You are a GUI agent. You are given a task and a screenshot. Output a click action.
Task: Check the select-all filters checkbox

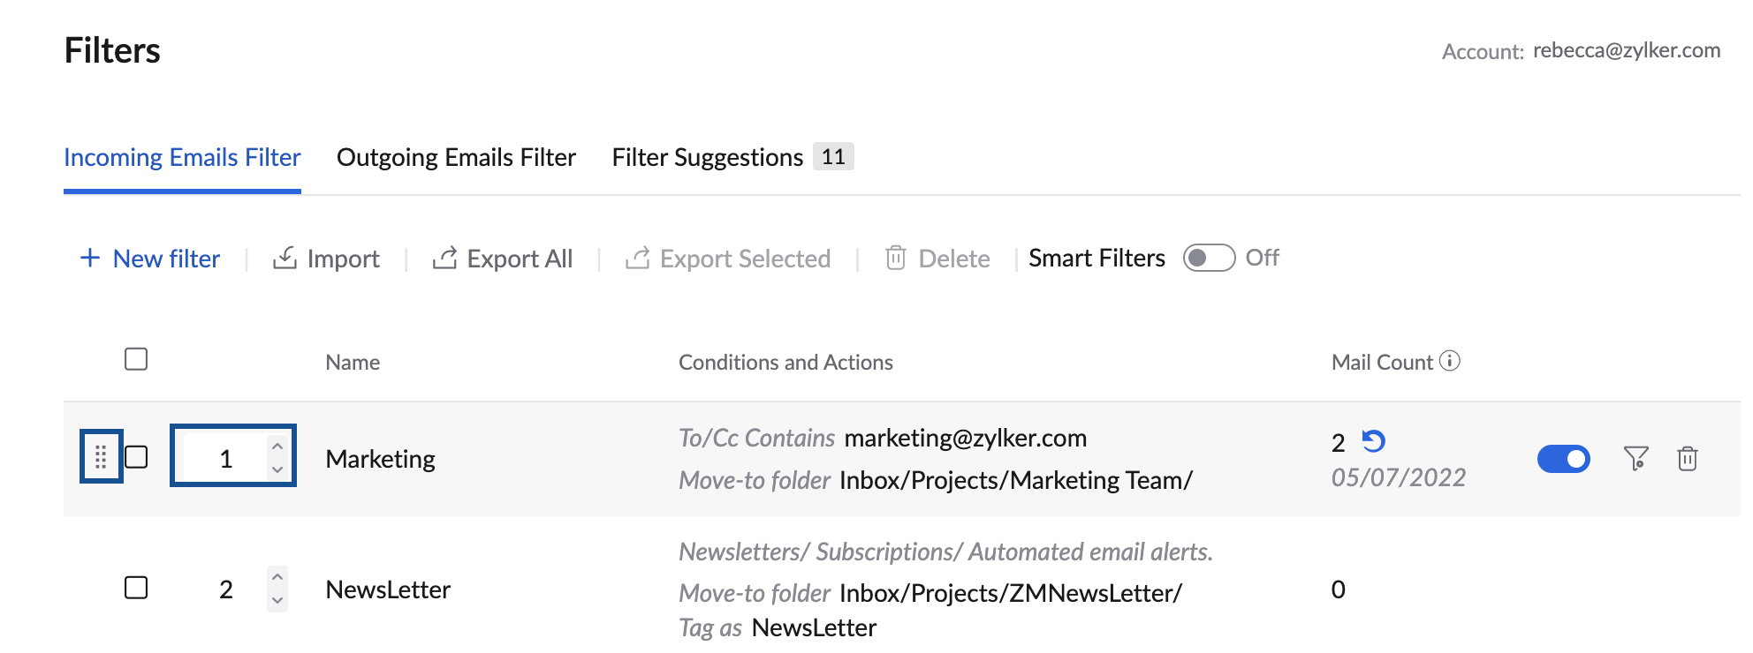pyautogui.click(x=137, y=358)
